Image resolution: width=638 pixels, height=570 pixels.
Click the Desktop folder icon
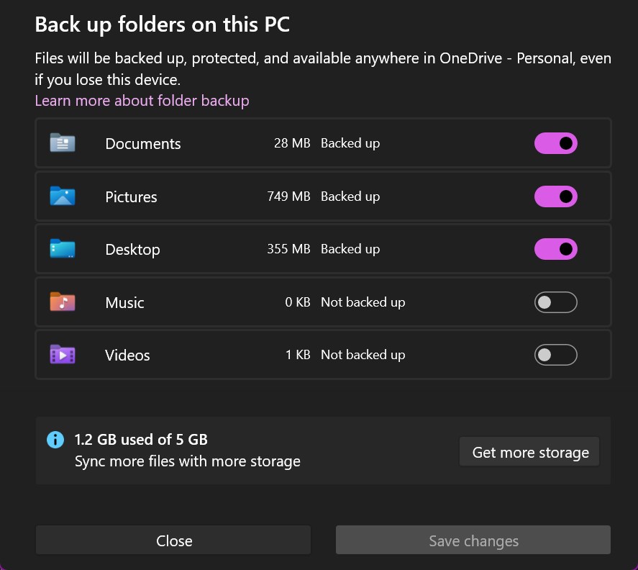pyautogui.click(x=63, y=249)
